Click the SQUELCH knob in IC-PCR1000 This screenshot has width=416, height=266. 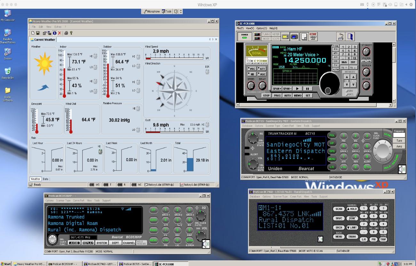tap(366, 72)
